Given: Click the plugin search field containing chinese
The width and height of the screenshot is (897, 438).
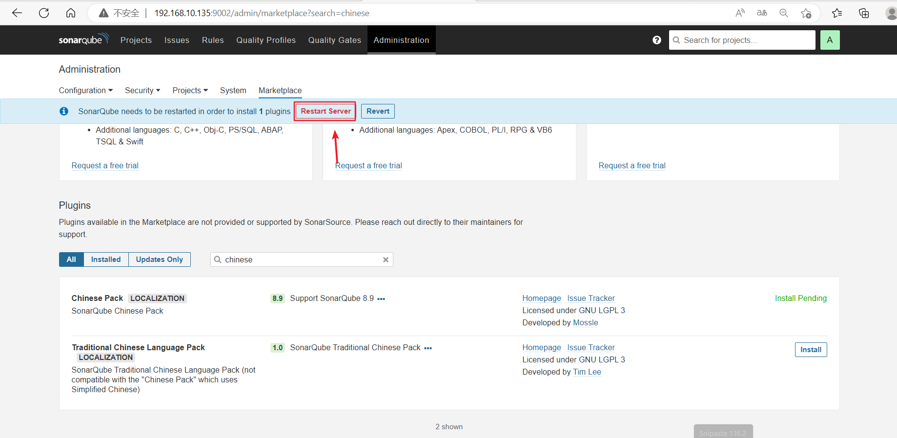Looking at the screenshot, I should pyautogui.click(x=302, y=259).
